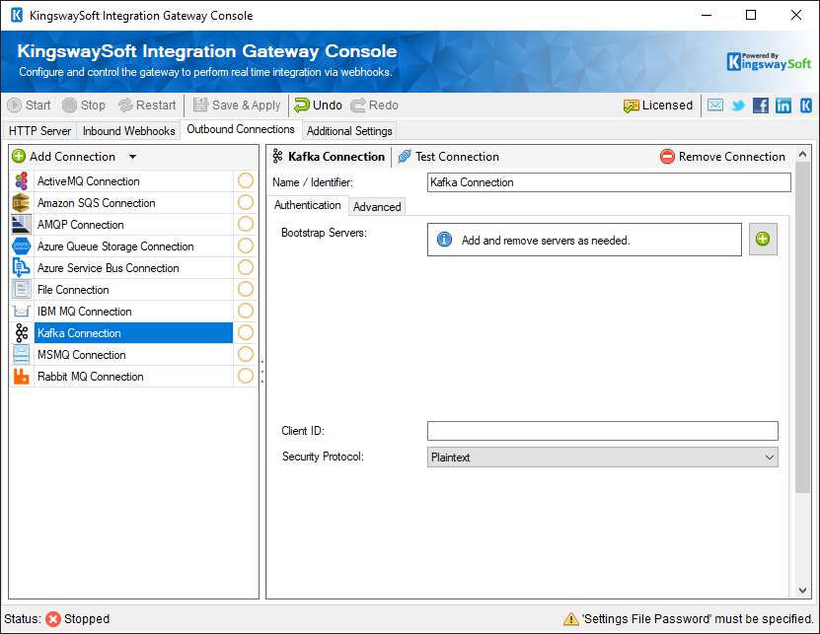Open the email envelope icon in toolbar

pyautogui.click(x=715, y=106)
